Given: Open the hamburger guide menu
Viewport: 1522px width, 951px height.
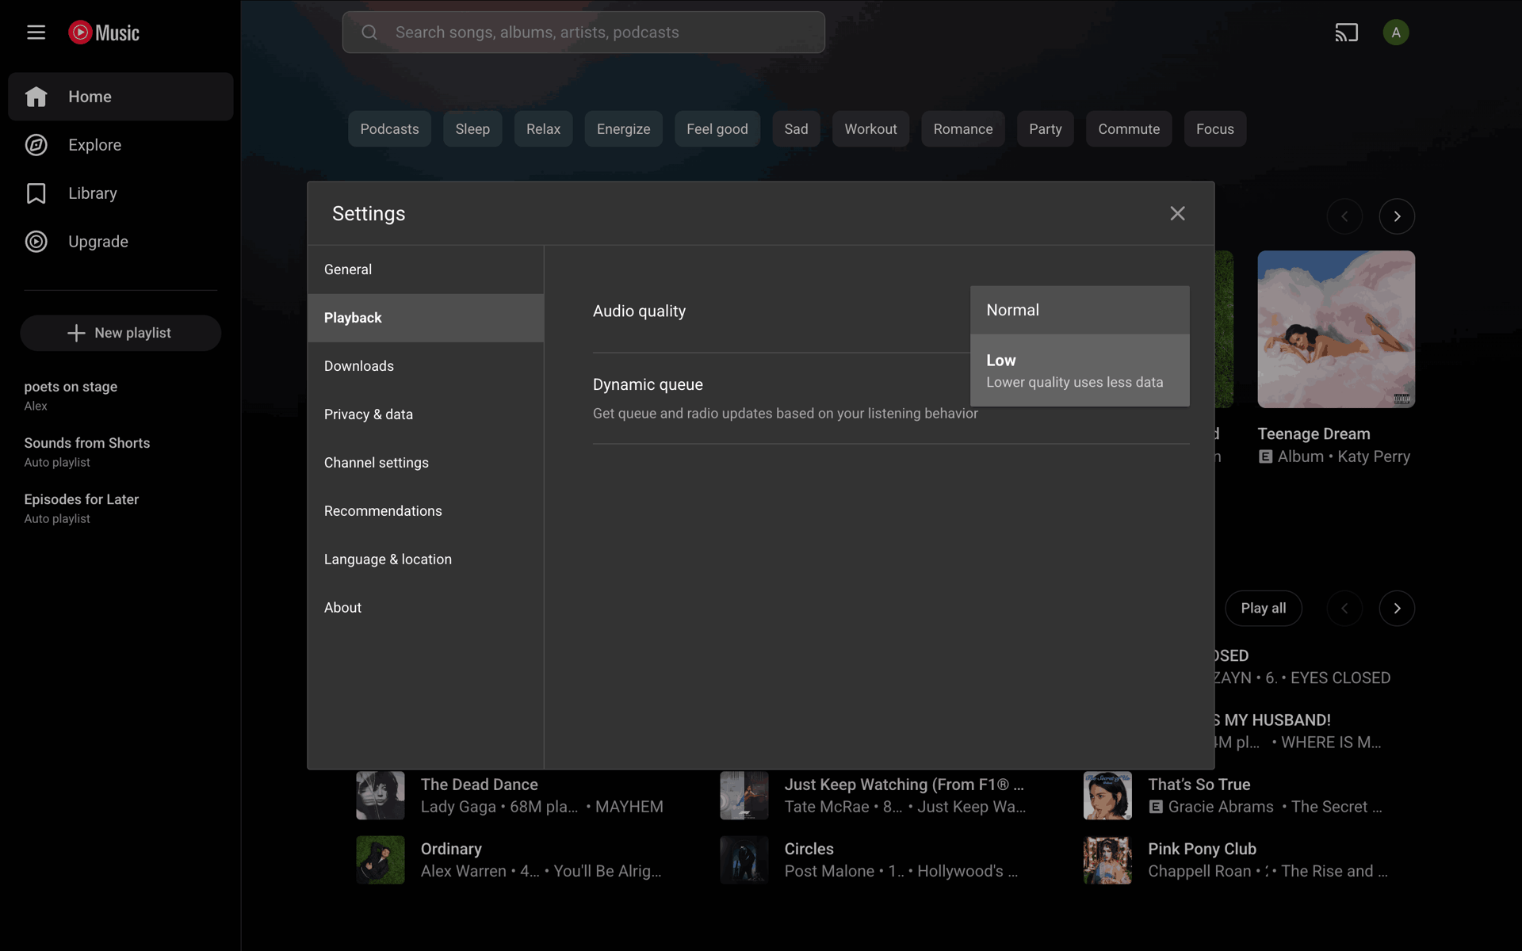Looking at the screenshot, I should coord(36,32).
